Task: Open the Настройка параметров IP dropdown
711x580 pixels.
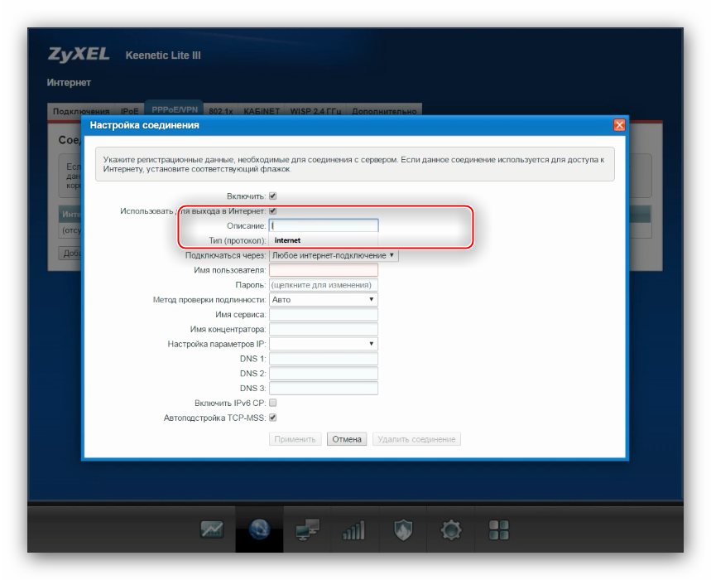Action: (x=324, y=344)
